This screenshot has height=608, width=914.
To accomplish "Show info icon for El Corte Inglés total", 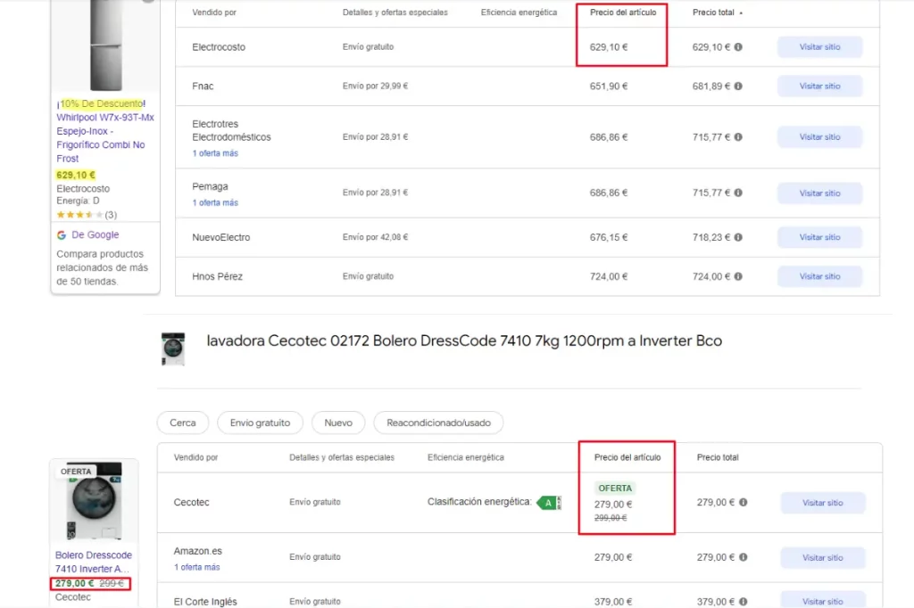I will pyautogui.click(x=744, y=602).
